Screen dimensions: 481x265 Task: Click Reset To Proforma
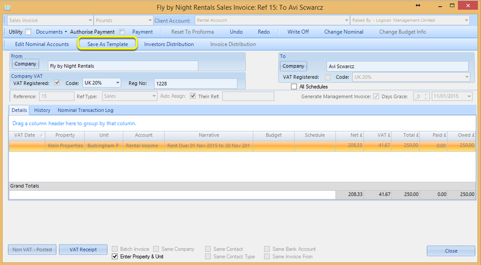(192, 32)
